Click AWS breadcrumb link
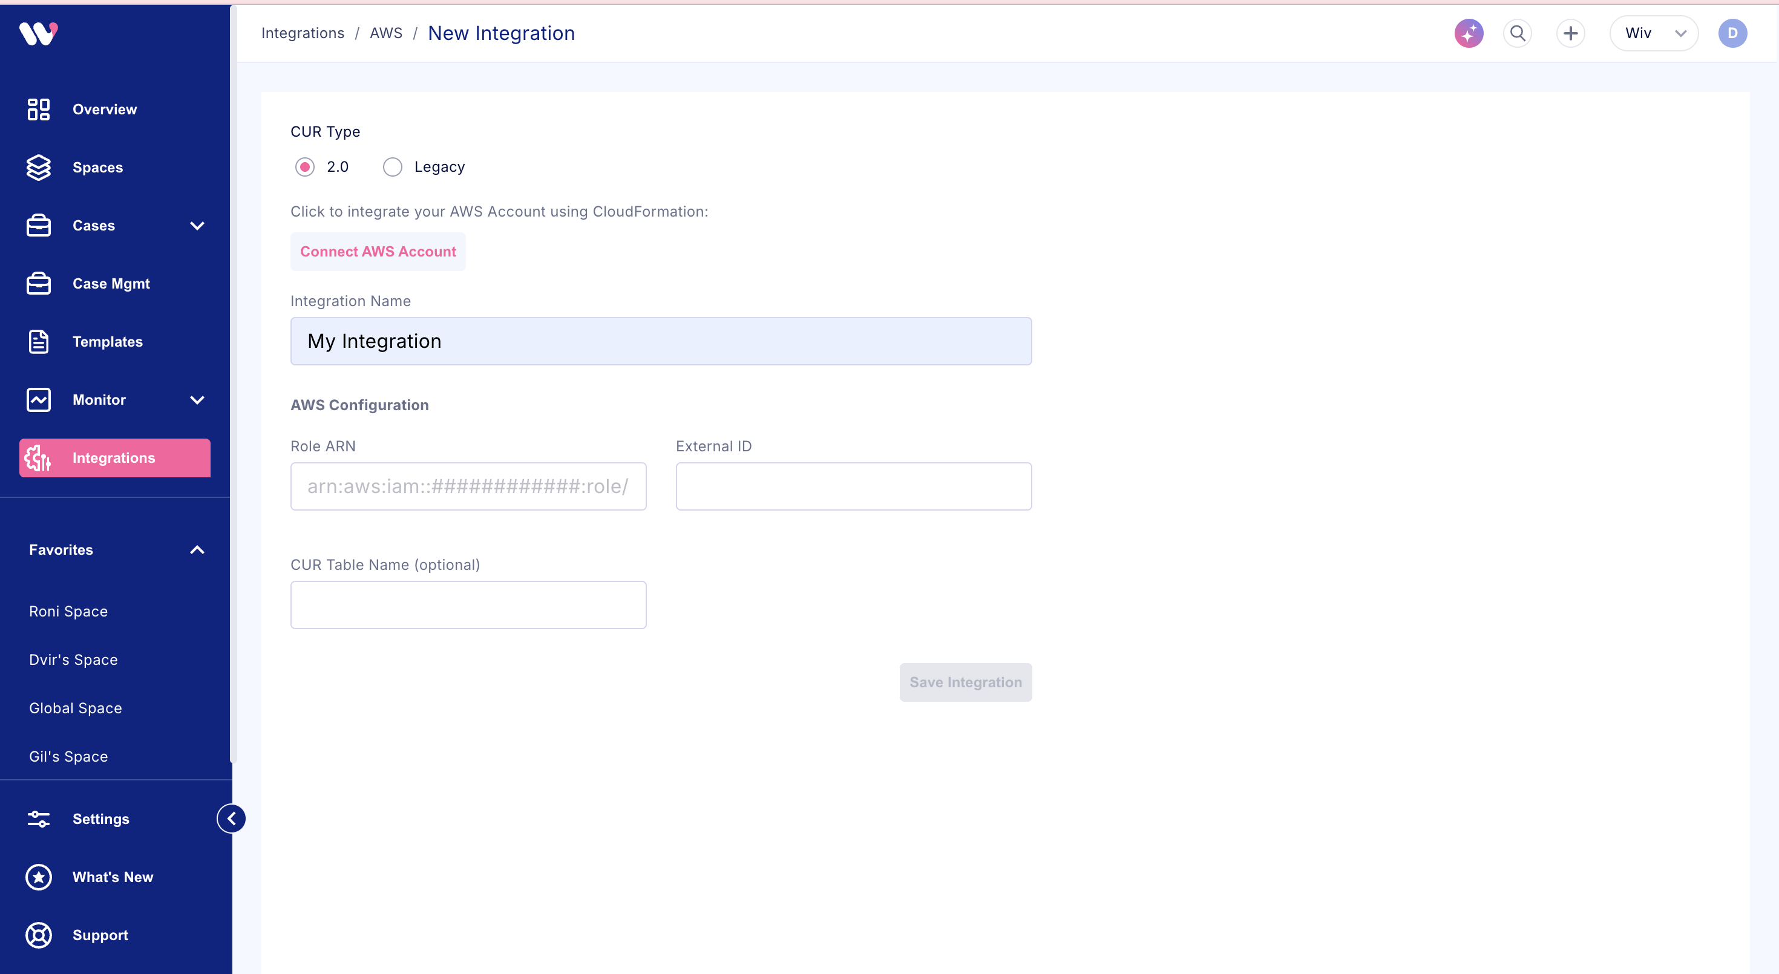The height and width of the screenshot is (974, 1779). point(385,33)
